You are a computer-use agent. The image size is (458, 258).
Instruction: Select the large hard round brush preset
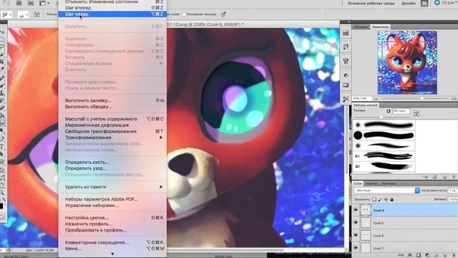tap(384, 135)
